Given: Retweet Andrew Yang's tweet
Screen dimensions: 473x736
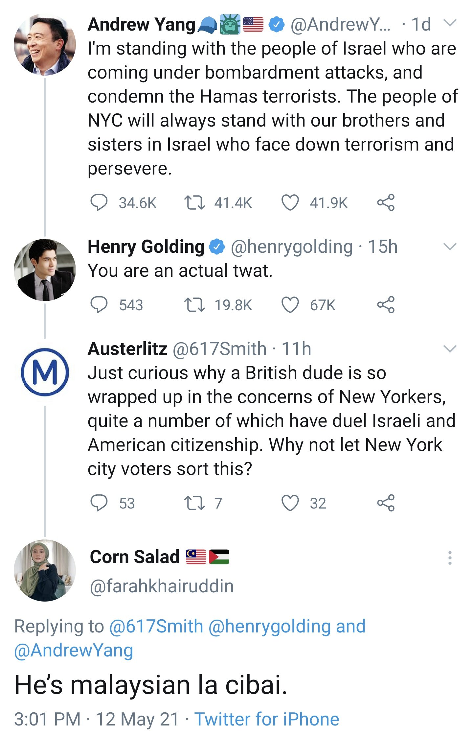Looking at the screenshot, I should coord(194,202).
